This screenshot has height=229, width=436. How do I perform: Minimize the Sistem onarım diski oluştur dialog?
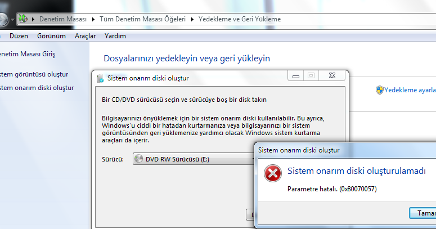click(x=296, y=76)
